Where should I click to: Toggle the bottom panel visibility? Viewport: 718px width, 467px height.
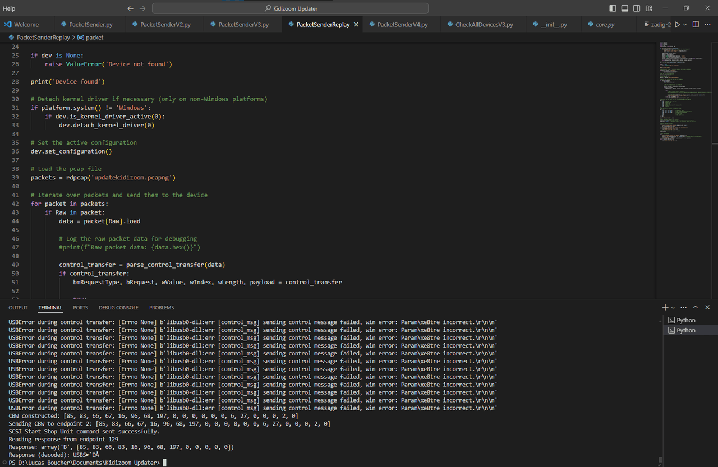click(624, 8)
